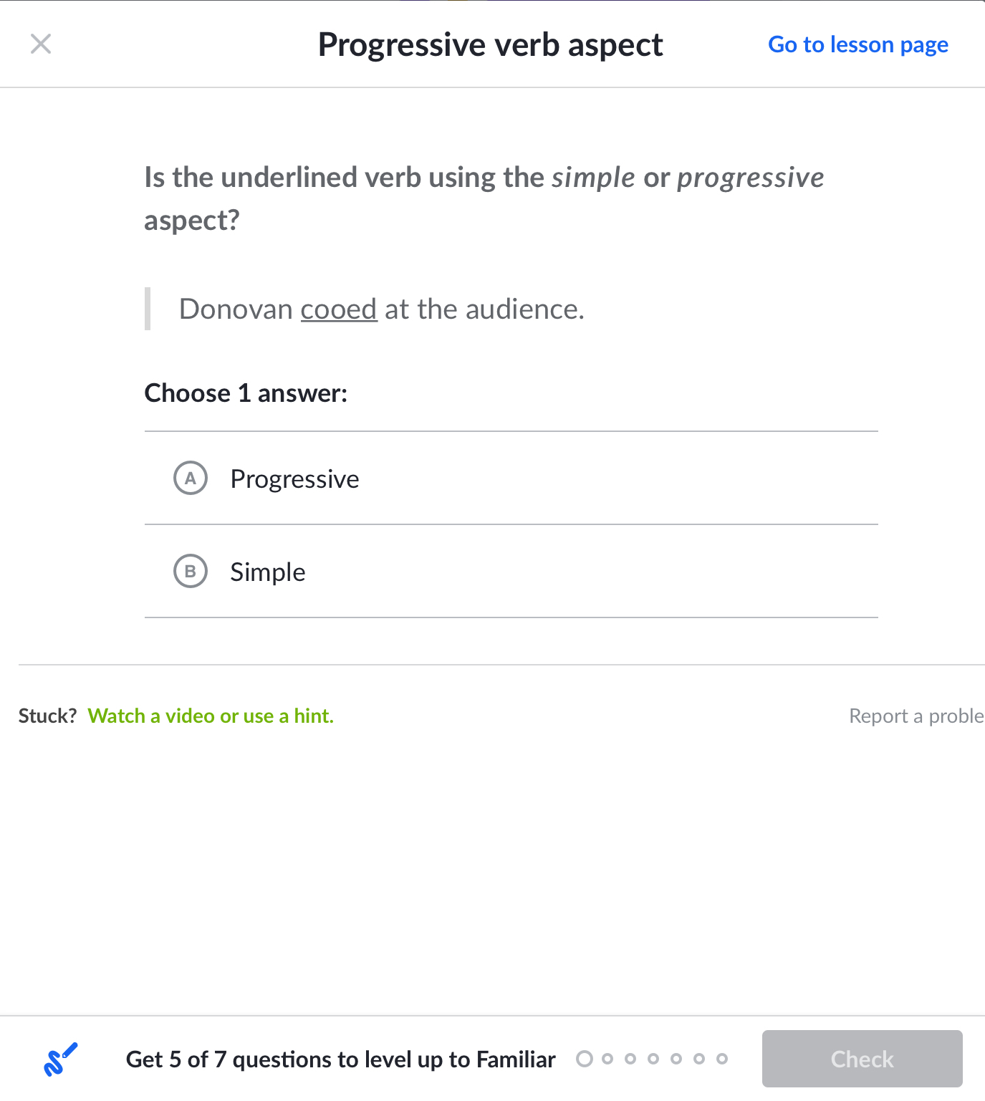This screenshot has width=985, height=1101.
Task: Click the underlined word "cooed"
Action: click(x=338, y=309)
